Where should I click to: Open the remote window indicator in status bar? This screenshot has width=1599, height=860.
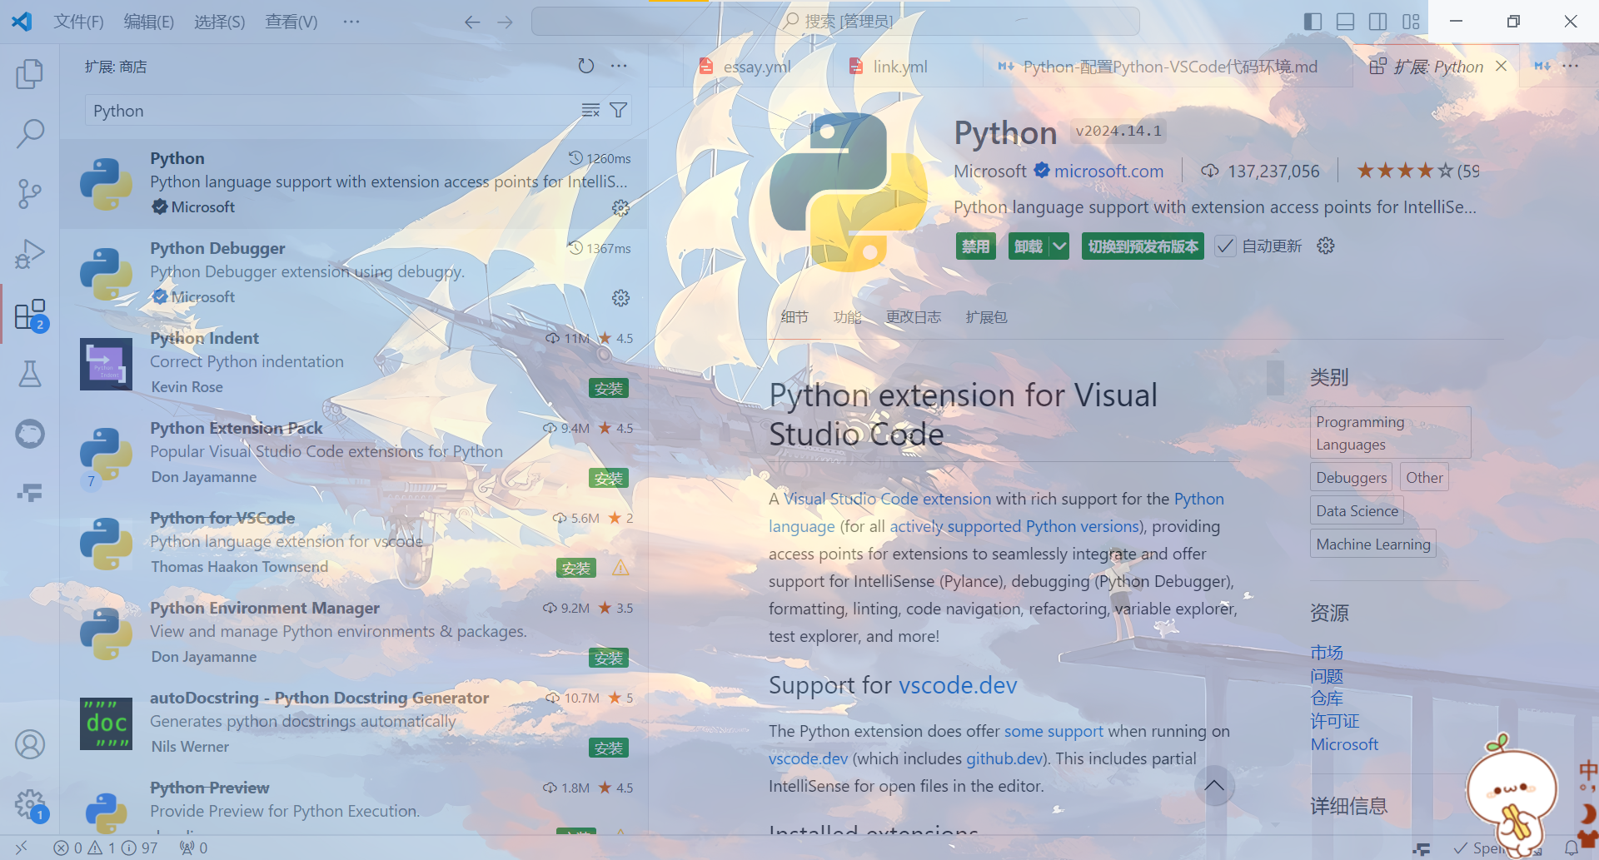point(22,848)
